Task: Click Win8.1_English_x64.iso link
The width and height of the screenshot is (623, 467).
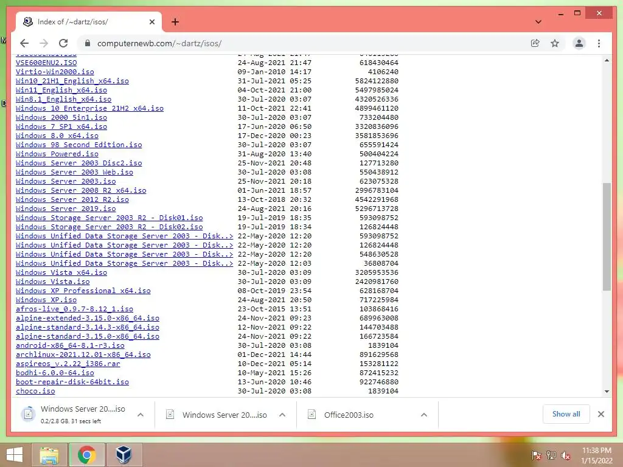Action: [63, 99]
